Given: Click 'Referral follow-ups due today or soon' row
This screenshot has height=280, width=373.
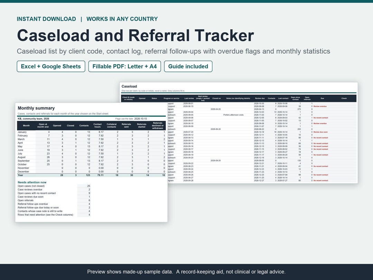Looking at the screenshot, I should [54, 207].
